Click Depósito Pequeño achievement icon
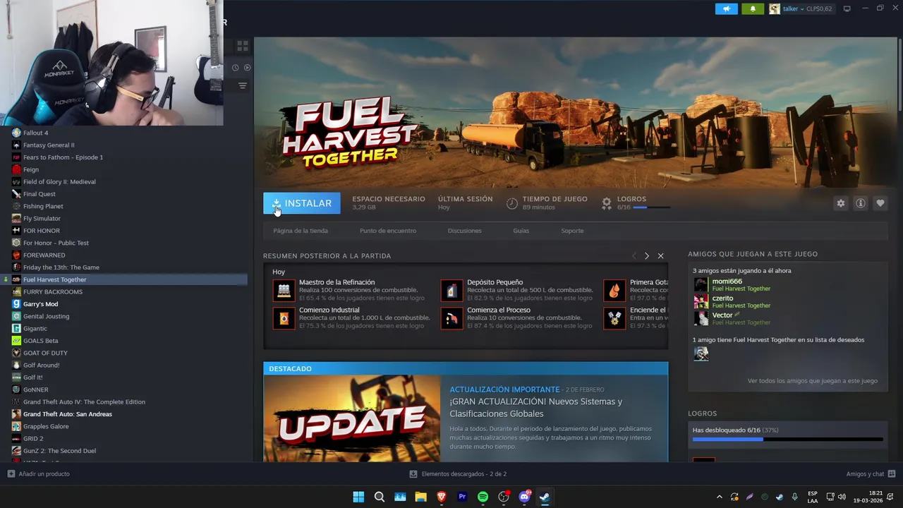The image size is (903, 508). pos(451,290)
